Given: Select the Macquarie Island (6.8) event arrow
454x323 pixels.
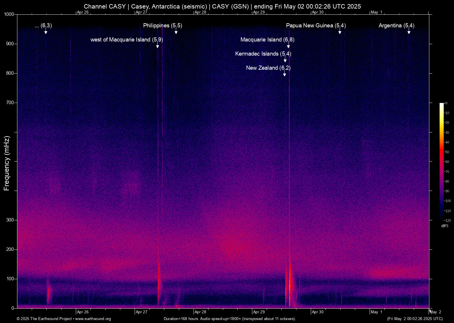Looking at the screenshot, I should (x=288, y=45).
